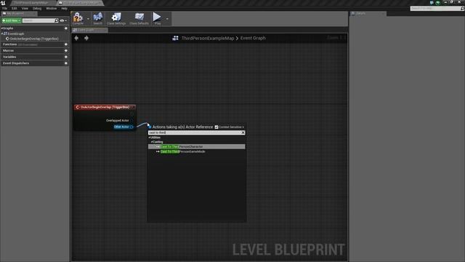Viewport: 465px width, 262px height.
Task: Open the Compile options dropdown arrow
Action: tap(88, 19)
